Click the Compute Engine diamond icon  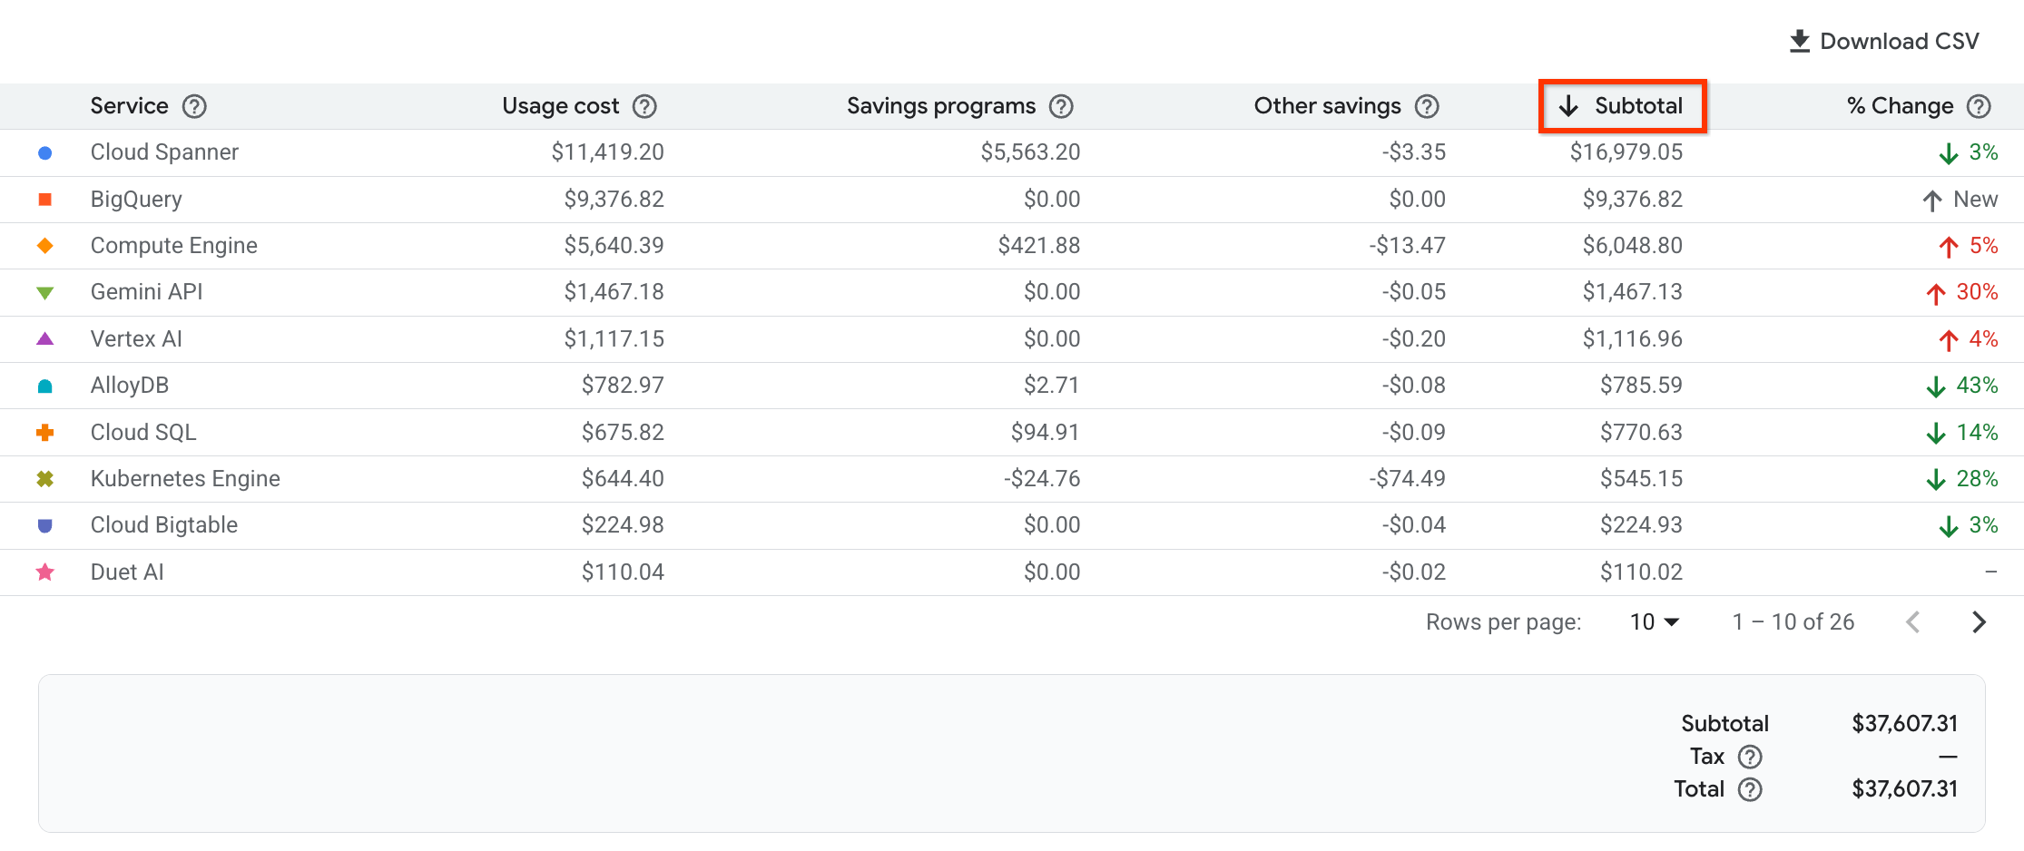(x=44, y=245)
